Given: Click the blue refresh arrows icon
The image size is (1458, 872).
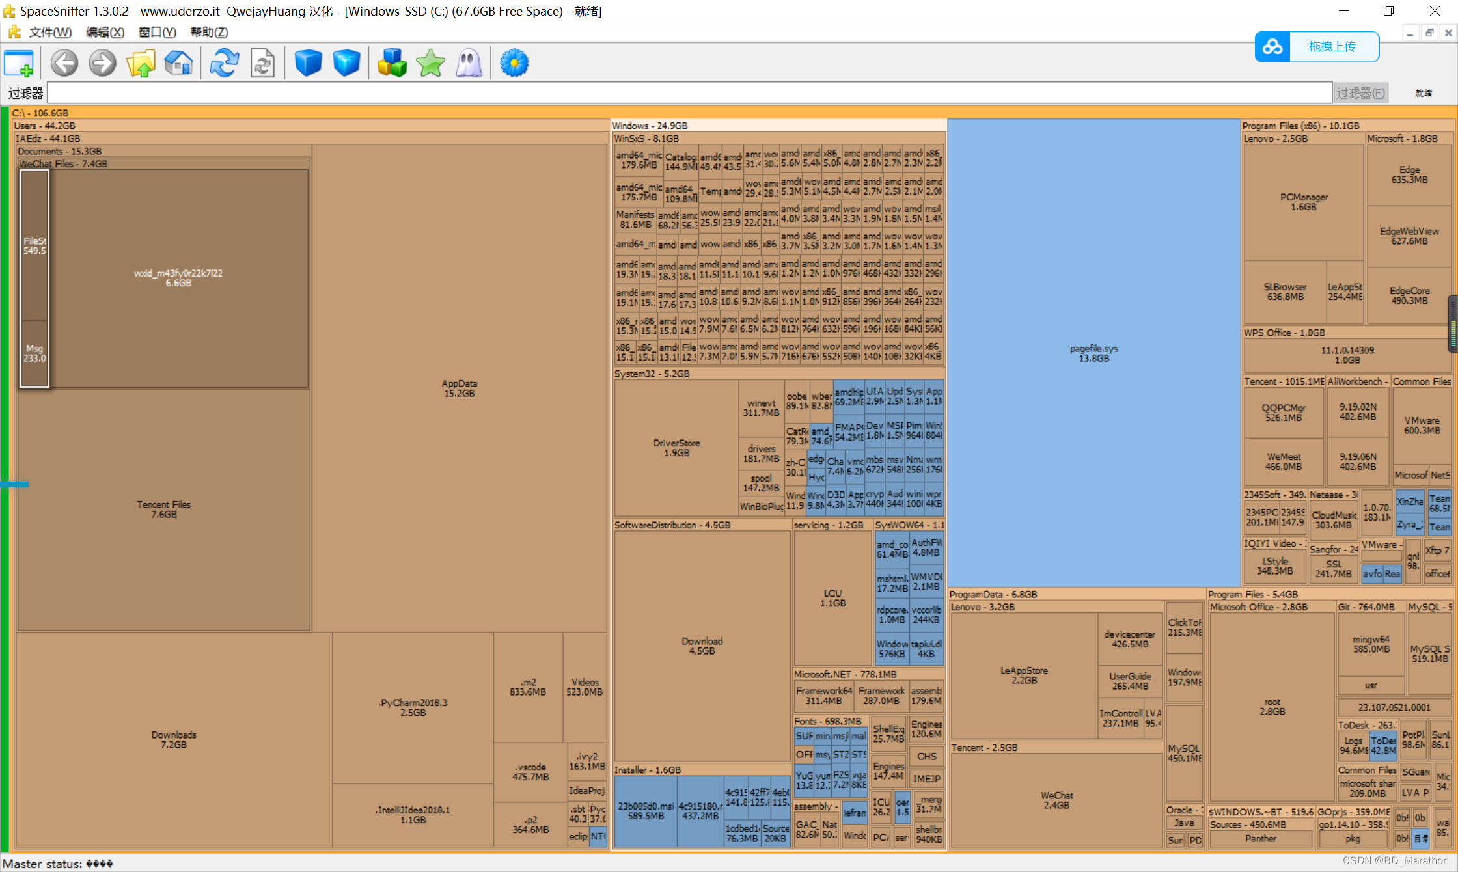Looking at the screenshot, I should pos(225,64).
